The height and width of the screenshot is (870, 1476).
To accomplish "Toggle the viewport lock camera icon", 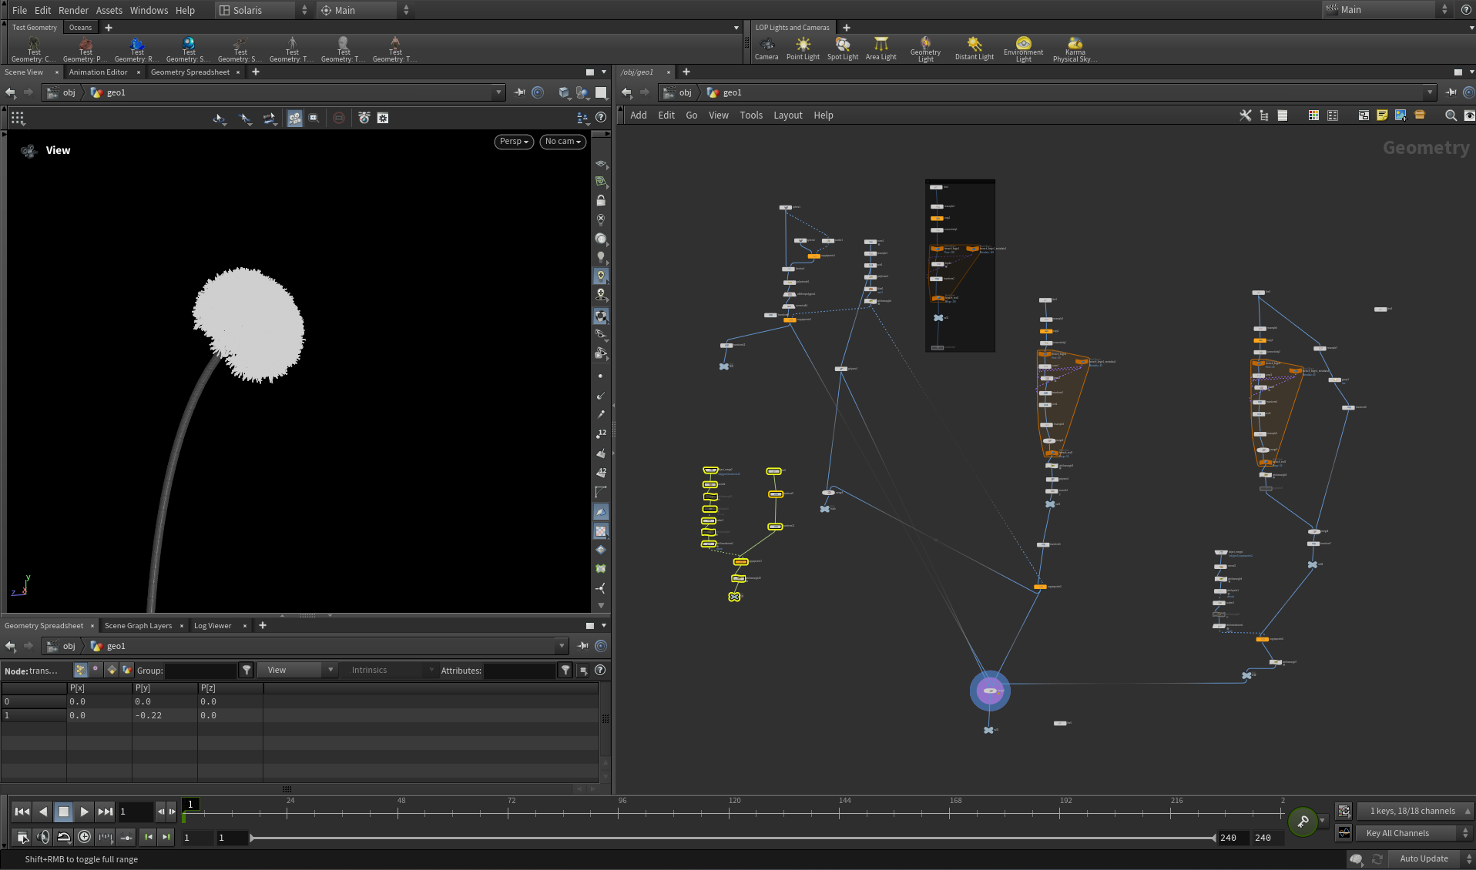I will pyautogui.click(x=601, y=200).
